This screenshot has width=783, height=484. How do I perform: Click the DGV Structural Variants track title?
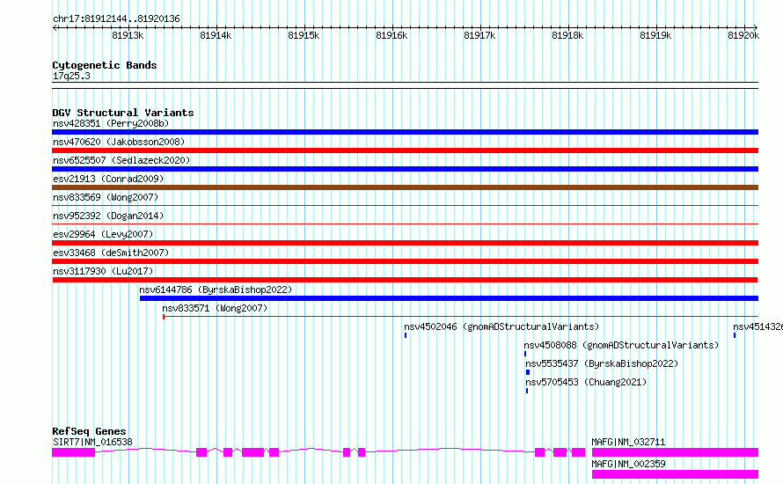(123, 113)
